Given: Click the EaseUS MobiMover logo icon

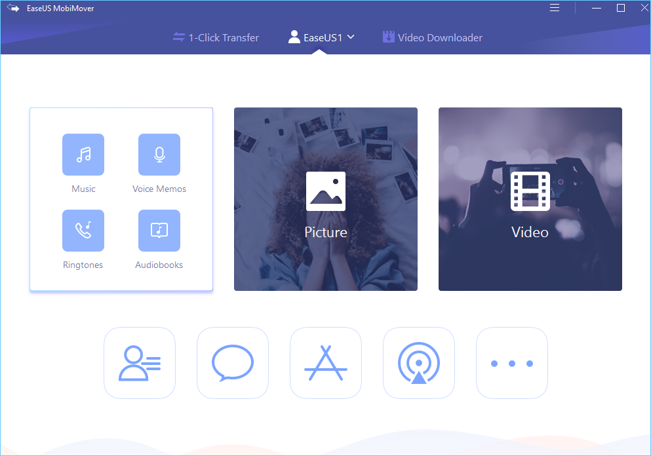Looking at the screenshot, I should tap(13, 9).
